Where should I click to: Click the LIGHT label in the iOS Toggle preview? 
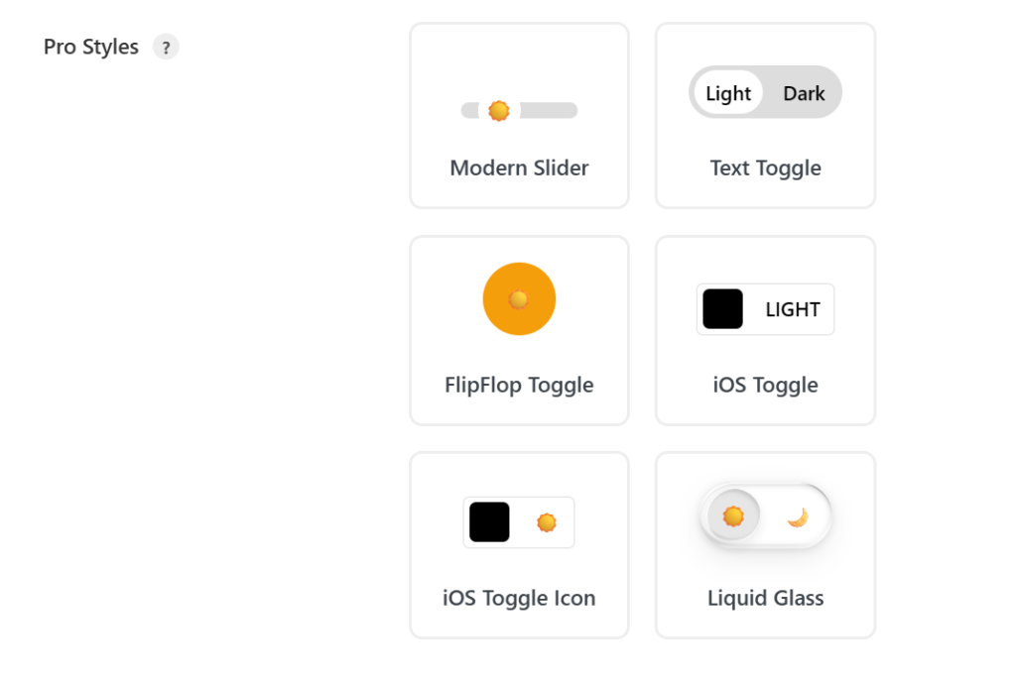792,308
